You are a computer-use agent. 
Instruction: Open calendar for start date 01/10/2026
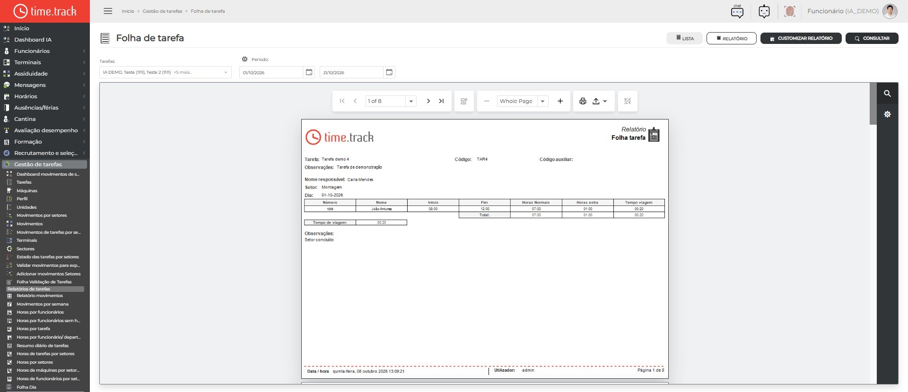point(309,72)
